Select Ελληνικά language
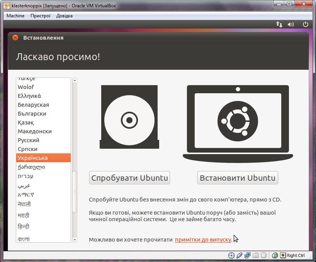This screenshot has width=316, height=262. click(43, 96)
